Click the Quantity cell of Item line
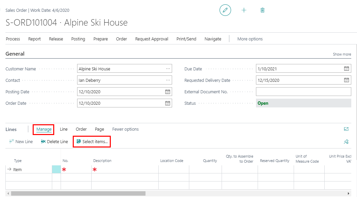Image resolution: width=357 pixels, height=197 pixels. [205, 169]
